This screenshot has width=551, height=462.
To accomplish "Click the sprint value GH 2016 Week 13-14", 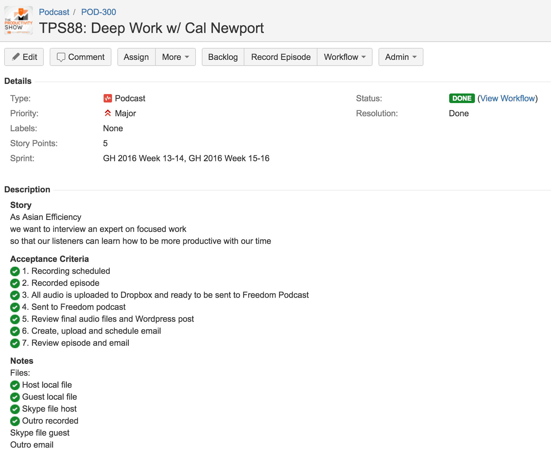I will [143, 158].
